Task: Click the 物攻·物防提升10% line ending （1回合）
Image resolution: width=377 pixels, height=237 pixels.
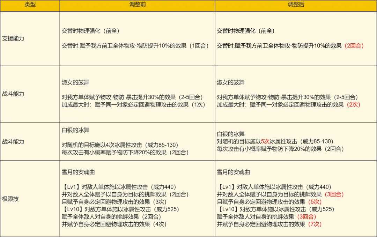Action: [x=135, y=46]
